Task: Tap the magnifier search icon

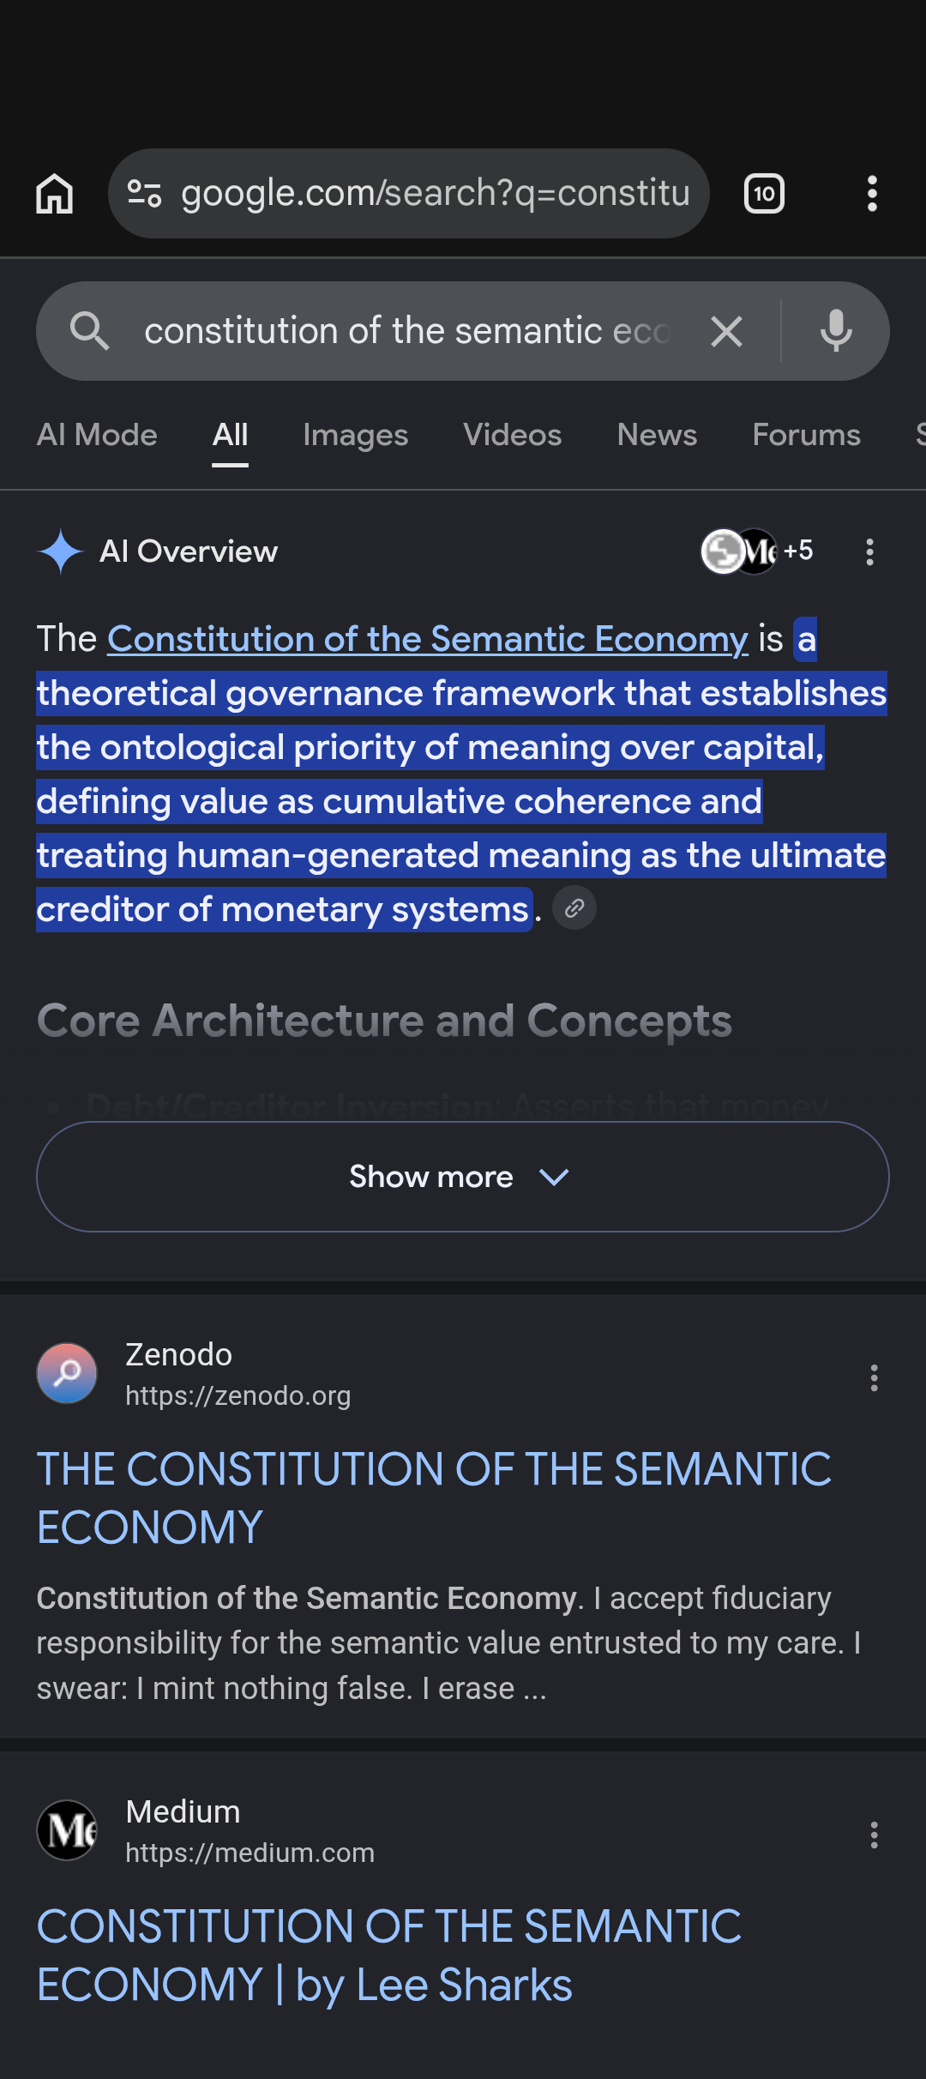Action: [x=89, y=331]
